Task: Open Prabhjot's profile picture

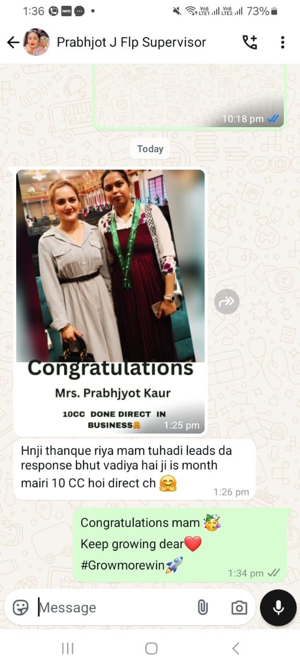Action: coord(36,42)
